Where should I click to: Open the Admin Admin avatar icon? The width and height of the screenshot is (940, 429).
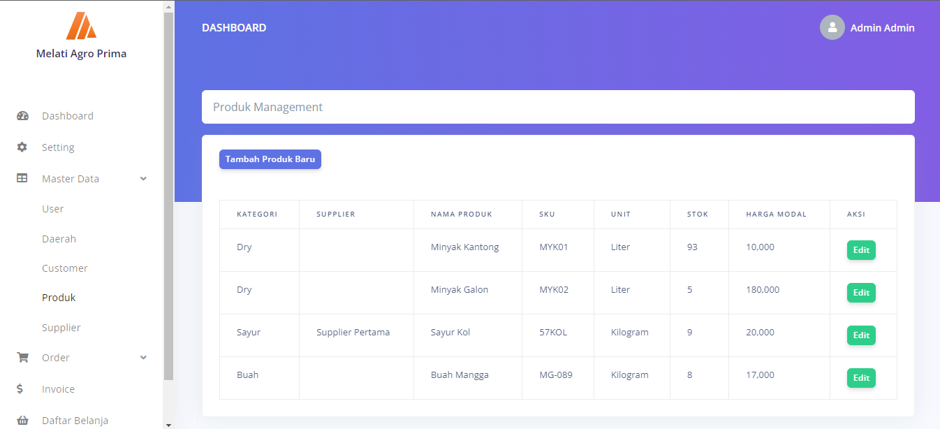click(832, 28)
